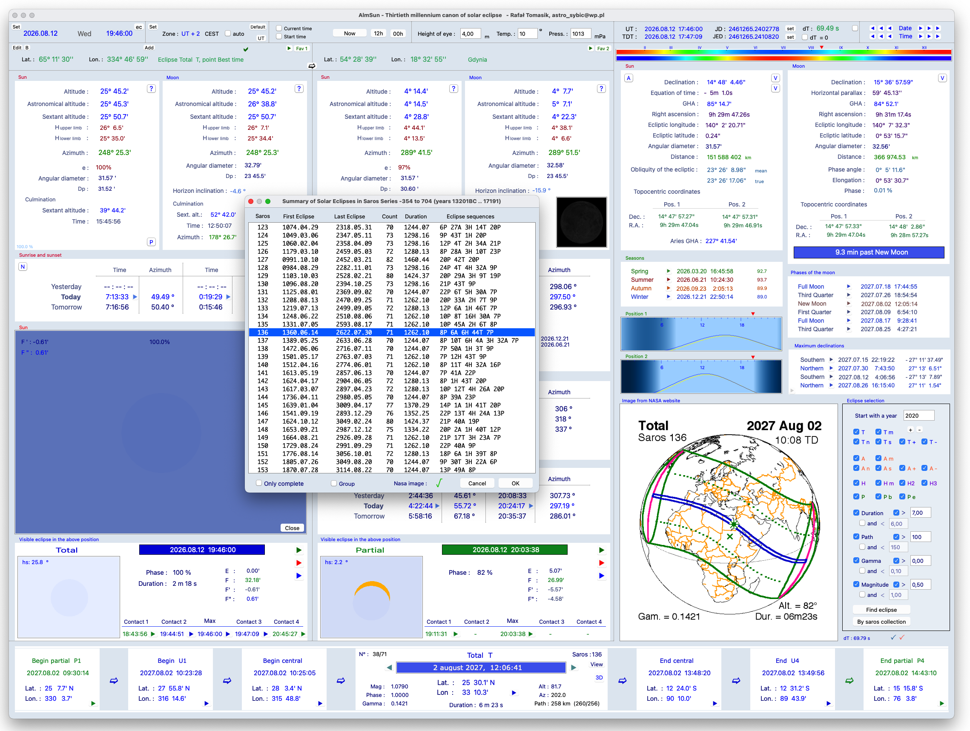Click the NASA eclipse map image for Saros 136
The height and width of the screenshot is (731, 970).
click(x=729, y=522)
